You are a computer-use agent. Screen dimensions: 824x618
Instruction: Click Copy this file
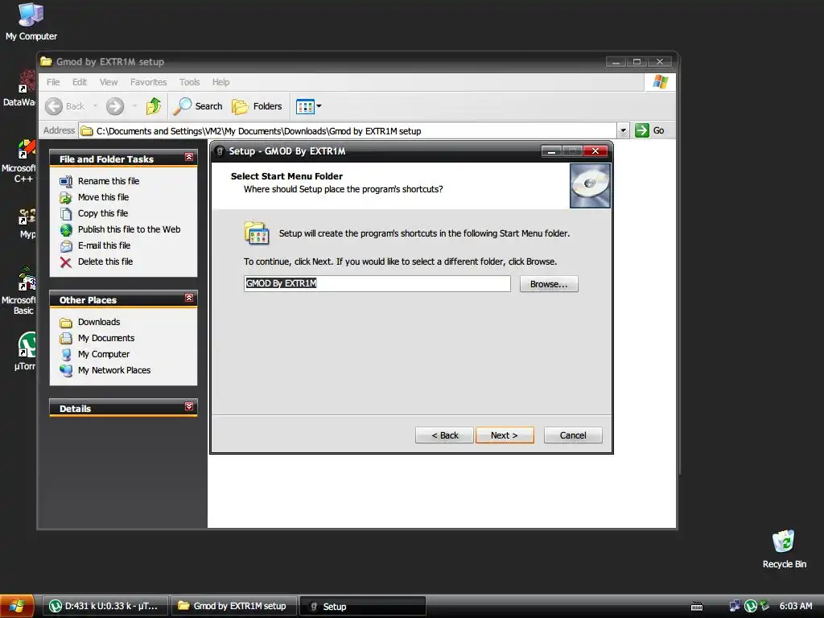[x=103, y=213]
